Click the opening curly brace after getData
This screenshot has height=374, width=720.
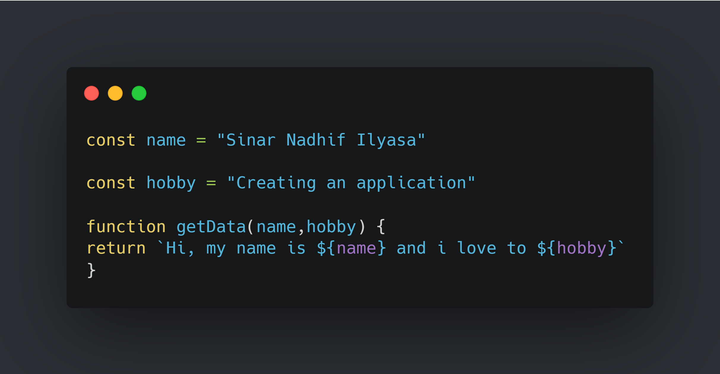point(381,227)
